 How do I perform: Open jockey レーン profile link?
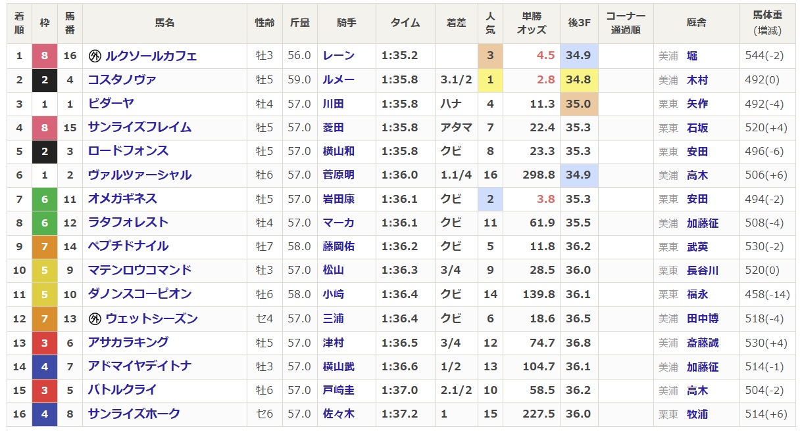(339, 56)
